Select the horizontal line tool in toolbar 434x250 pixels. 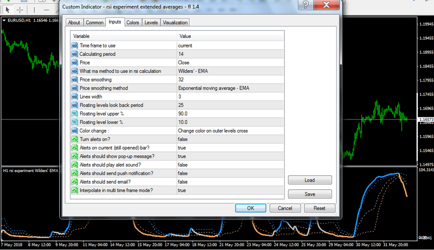click(46, 10)
